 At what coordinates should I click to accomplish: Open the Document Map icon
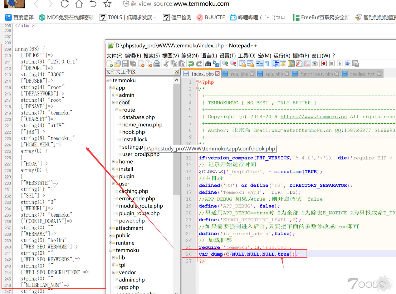click(x=291, y=64)
